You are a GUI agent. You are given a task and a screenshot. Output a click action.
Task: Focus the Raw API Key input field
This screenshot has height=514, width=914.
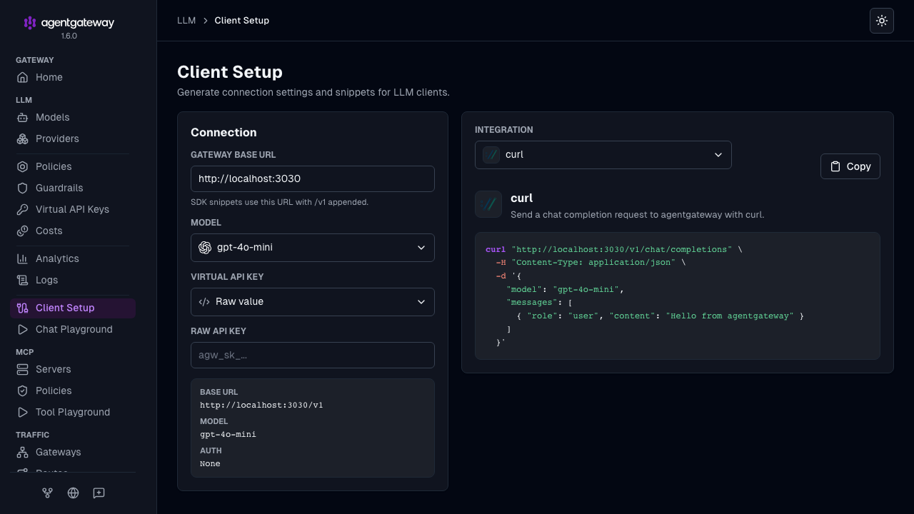(x=313, y=355)
